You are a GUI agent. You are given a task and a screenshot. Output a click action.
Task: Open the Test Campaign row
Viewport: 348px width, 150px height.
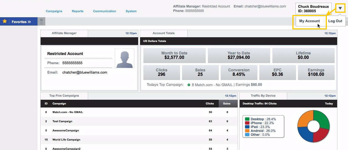139,121
